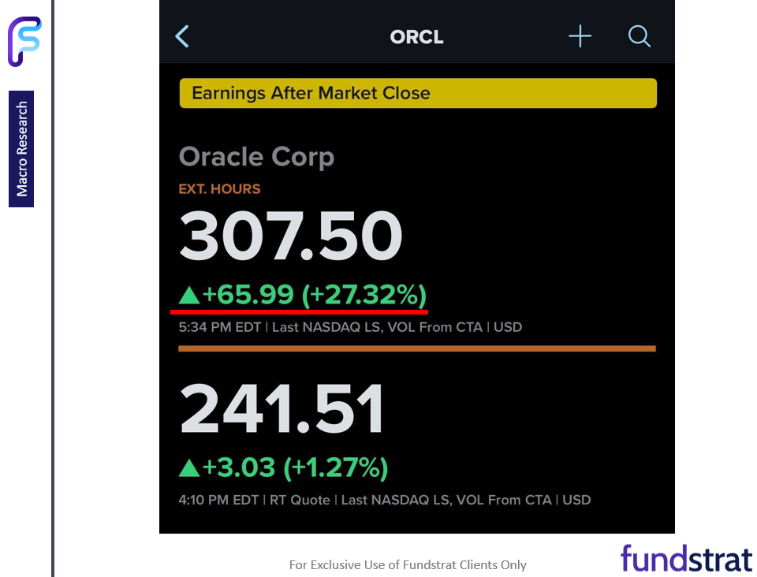Click the orange divider bar between quotes

pos(416,348)
